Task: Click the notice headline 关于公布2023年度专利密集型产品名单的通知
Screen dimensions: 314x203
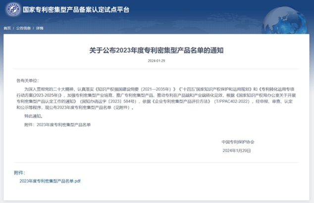Action: (157, 50)
